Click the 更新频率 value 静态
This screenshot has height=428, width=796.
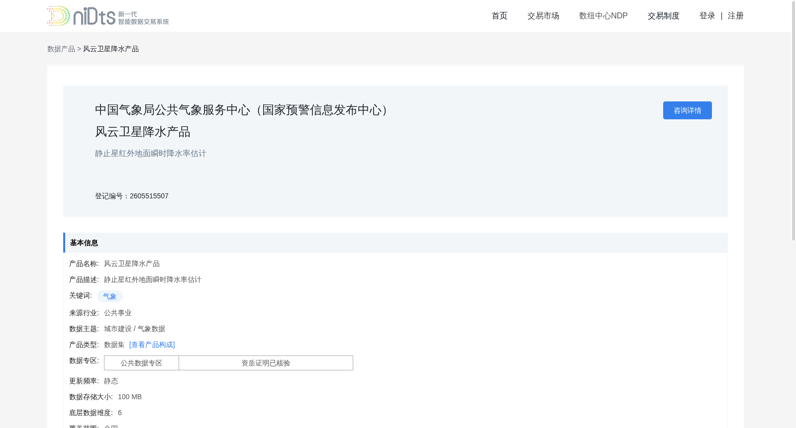coord(111,381)
